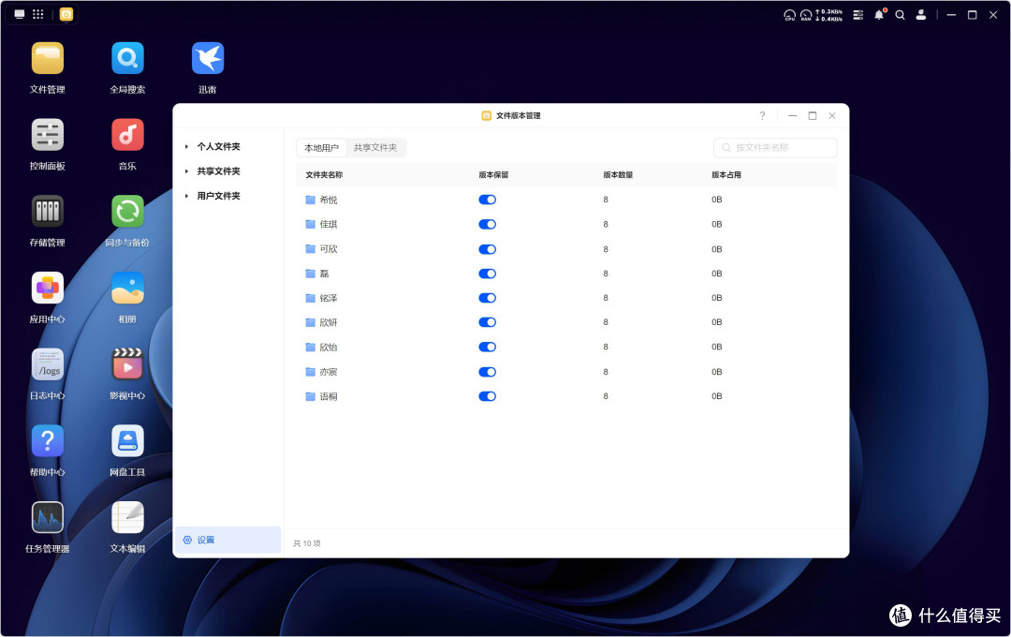1011x637 pixels.
Task: Open the 同步与备份 app
Action: click(x=127, y=212)
